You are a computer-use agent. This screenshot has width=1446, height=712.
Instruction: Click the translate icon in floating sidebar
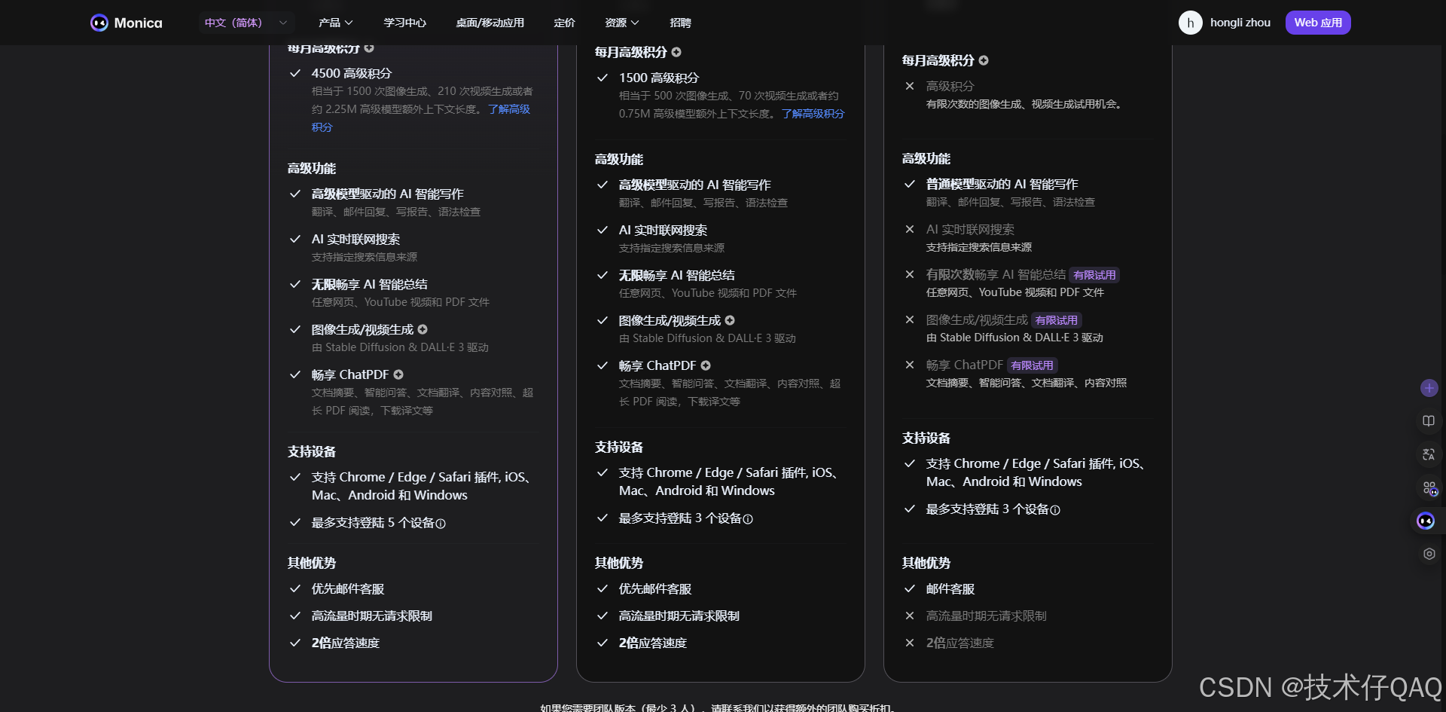[1429, 454]
